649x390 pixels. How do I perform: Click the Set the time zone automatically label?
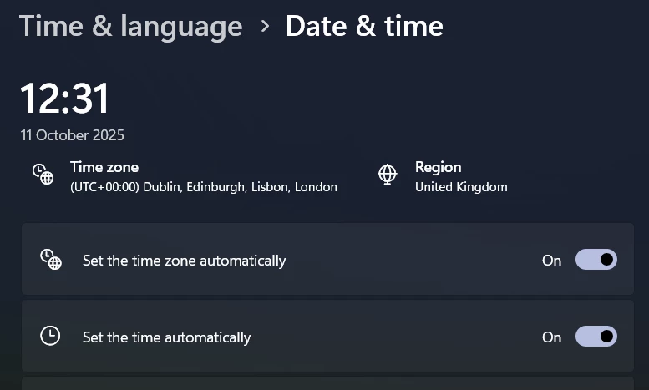[x=184, y=261]
